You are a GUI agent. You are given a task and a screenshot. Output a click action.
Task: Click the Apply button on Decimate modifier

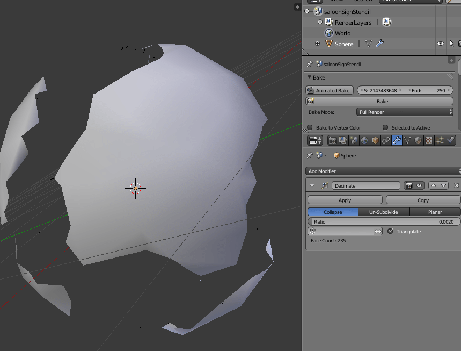345,199
